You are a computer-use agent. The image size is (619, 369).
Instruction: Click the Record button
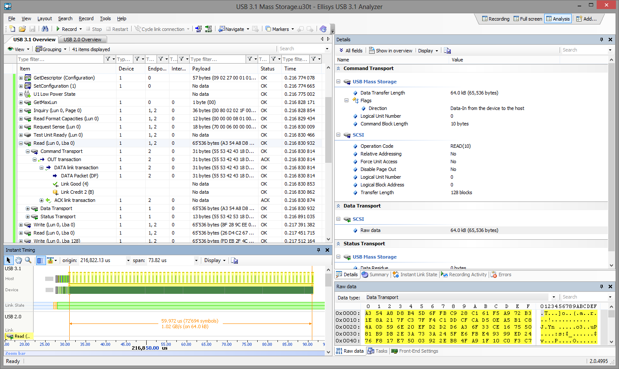click(66, 29)
